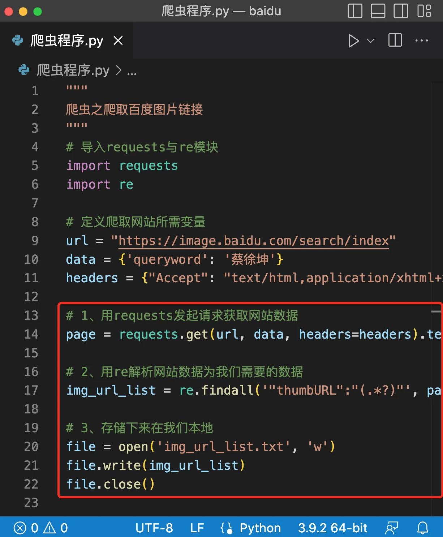Click line number 14 in gutter
The width and height of the screenshot is (443, 537).
pos(31,334)
